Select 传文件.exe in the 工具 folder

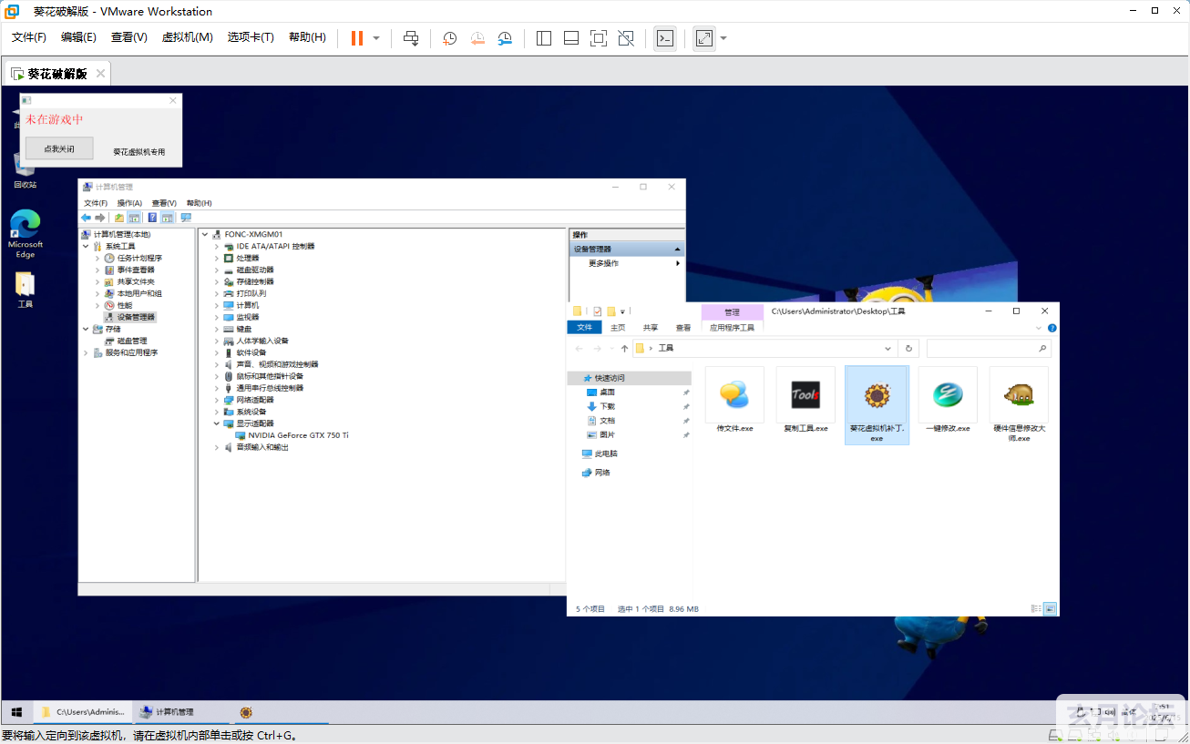734,403
